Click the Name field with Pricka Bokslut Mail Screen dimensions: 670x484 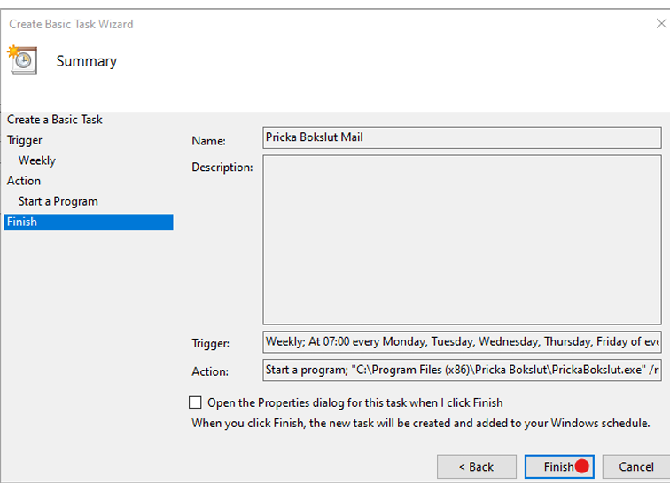click(462, 137)
